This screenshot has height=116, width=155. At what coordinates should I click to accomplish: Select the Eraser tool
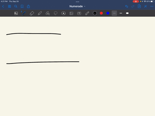pos(32,13)
